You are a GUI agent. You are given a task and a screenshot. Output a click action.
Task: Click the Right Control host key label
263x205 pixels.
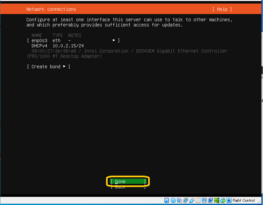coord(244,200)
